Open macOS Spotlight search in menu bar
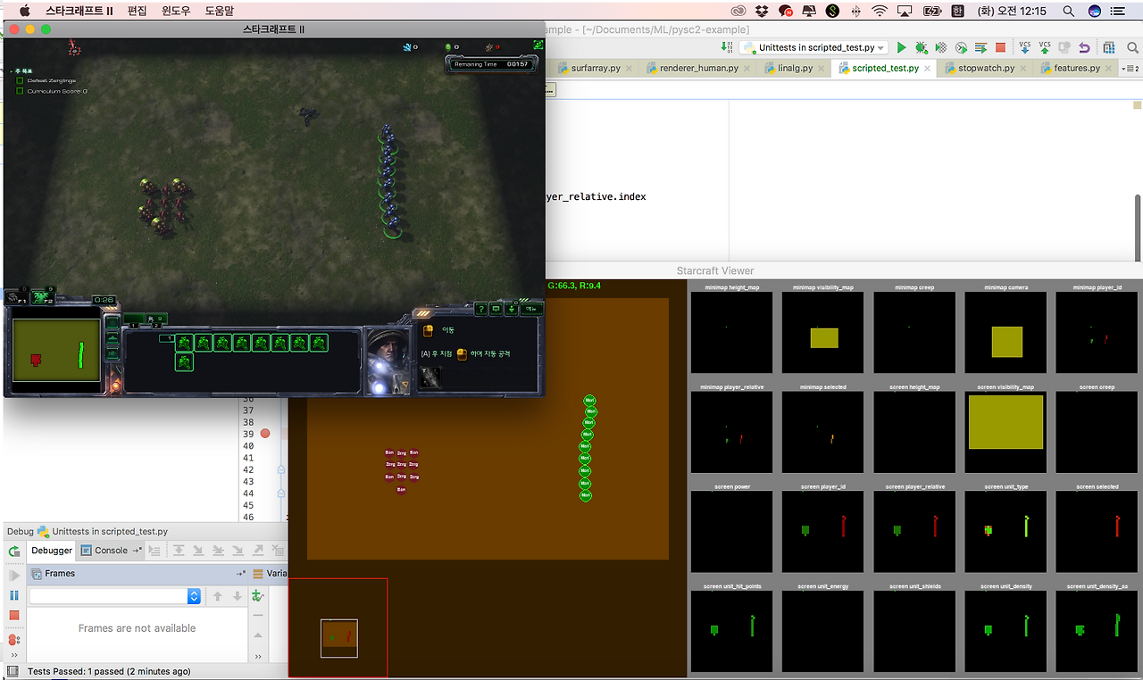The image size is (1143, 680). point(1069,11)
